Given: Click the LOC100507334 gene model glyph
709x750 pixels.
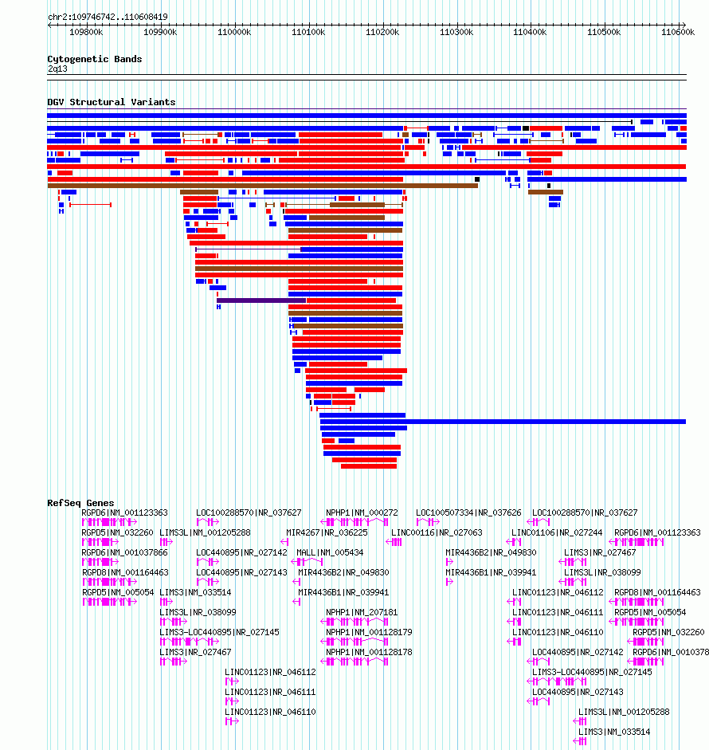Looking at the screenshot, I should click(x=428, y=522).
